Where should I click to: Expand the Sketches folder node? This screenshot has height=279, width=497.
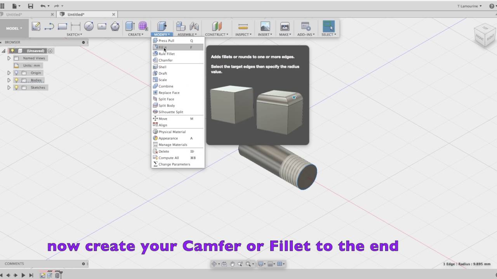click(9, 88)
